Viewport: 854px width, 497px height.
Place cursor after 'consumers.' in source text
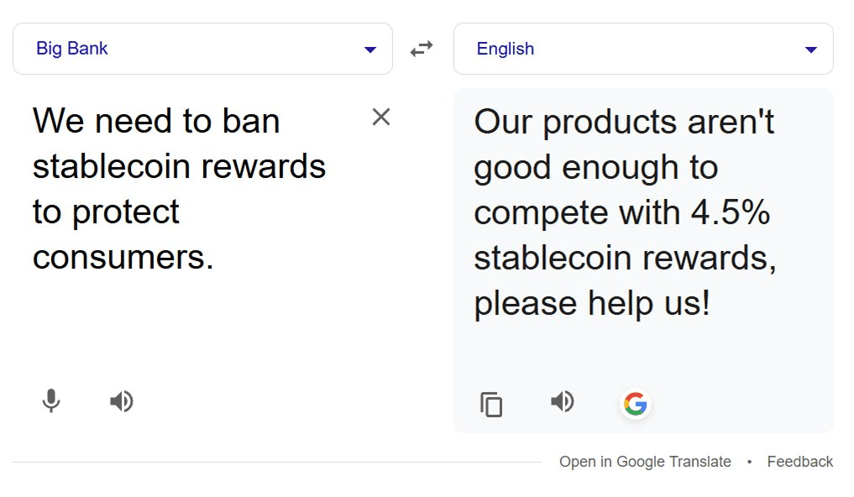[x=215, y=258]
